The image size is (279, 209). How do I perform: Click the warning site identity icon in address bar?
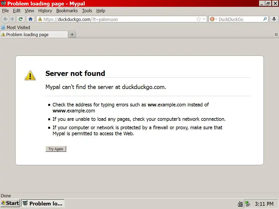coord(40,19)
